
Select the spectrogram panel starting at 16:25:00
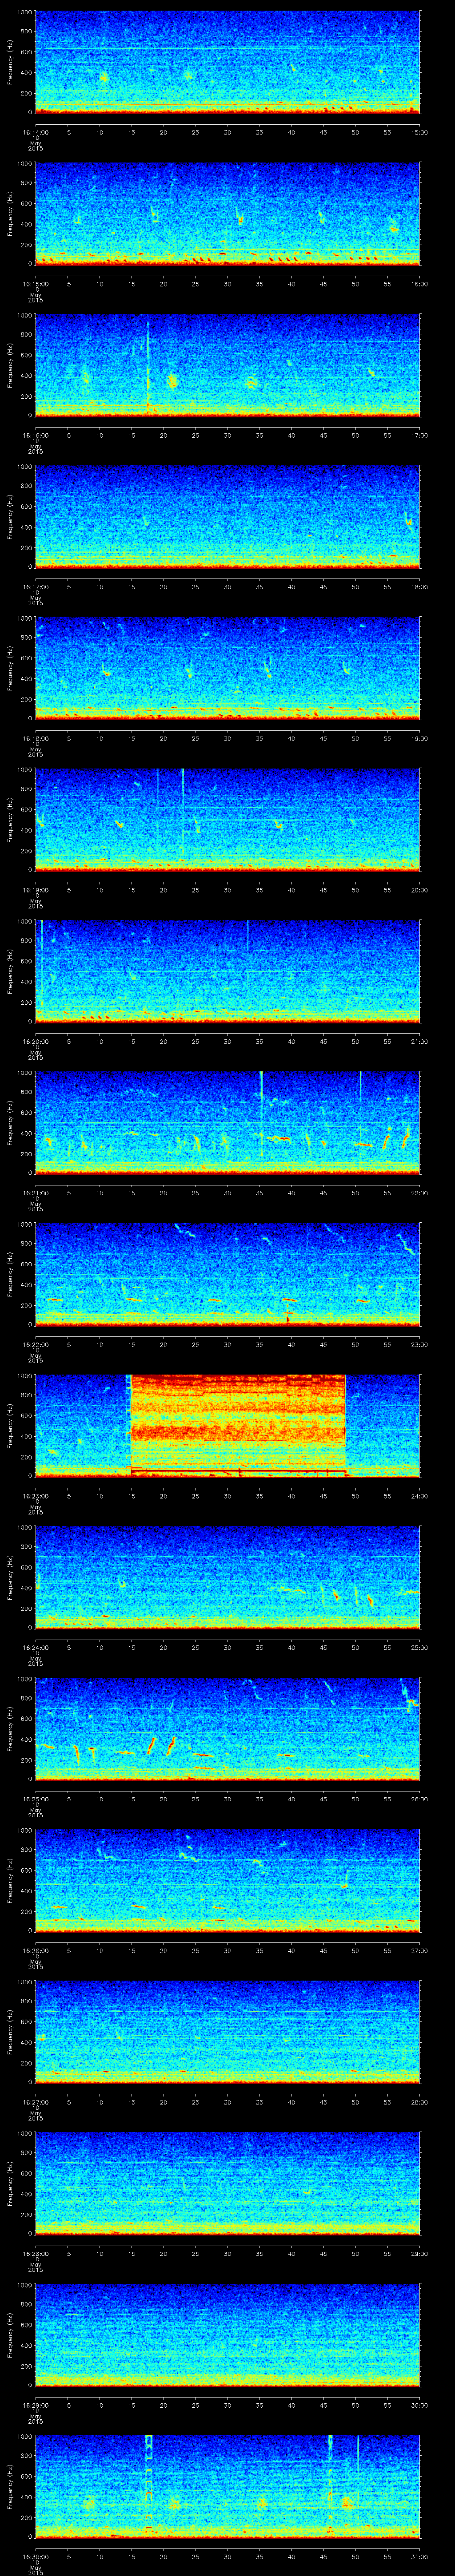click(x=228, y=1728)
